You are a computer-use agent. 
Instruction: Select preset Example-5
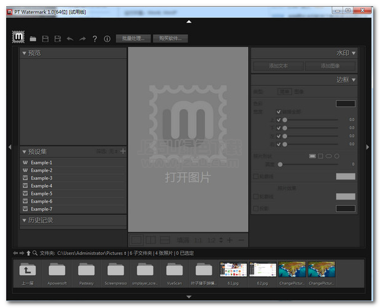72,193
